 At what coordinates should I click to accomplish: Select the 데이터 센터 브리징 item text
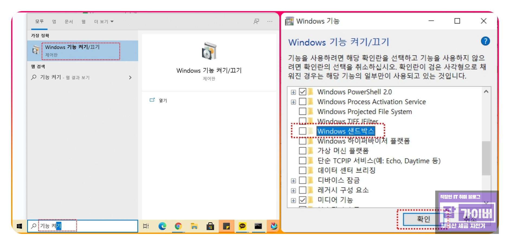pyautogui.click(x=346, y=170)
